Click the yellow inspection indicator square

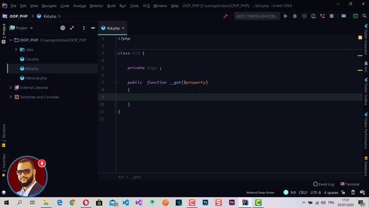[360, 38]
